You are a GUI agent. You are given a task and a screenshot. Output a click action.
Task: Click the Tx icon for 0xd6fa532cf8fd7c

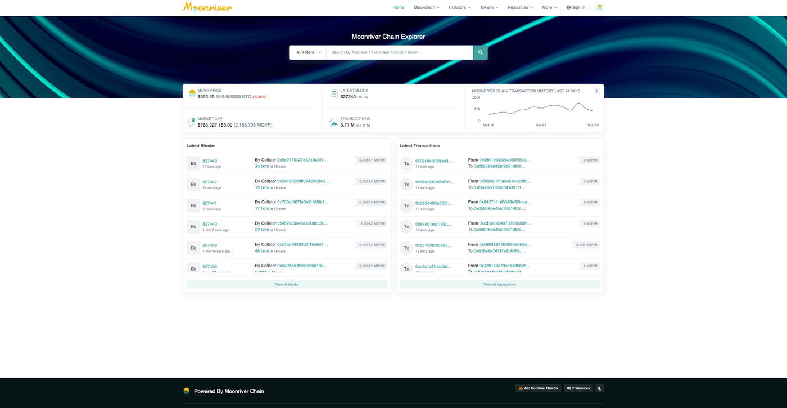pyautogui.click(x=406, y=184)
